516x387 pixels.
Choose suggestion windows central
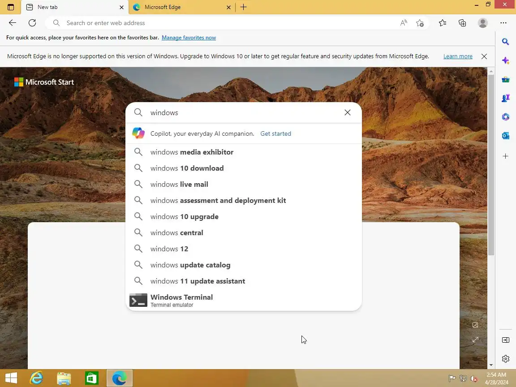[244, 232]
